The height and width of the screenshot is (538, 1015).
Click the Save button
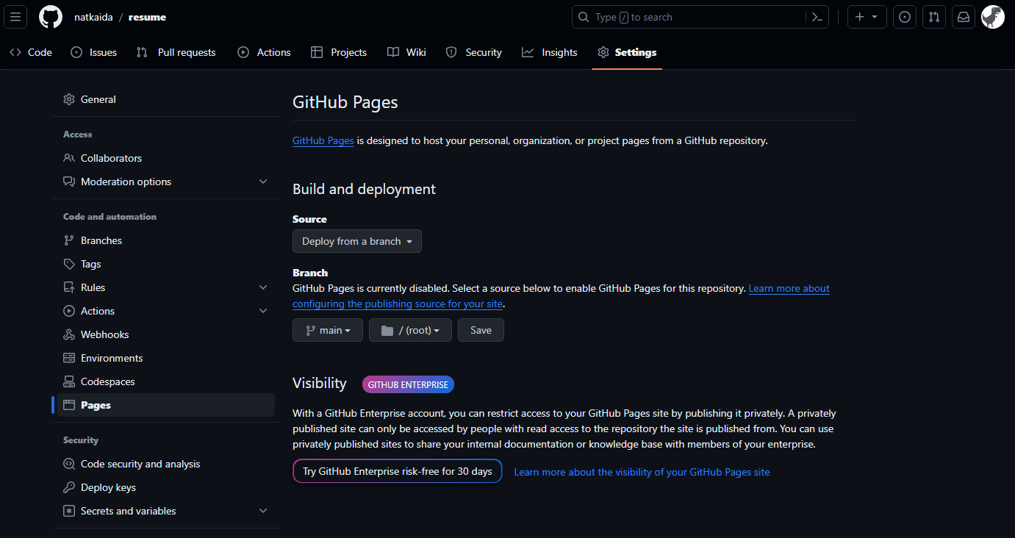(x=481, y=330)
